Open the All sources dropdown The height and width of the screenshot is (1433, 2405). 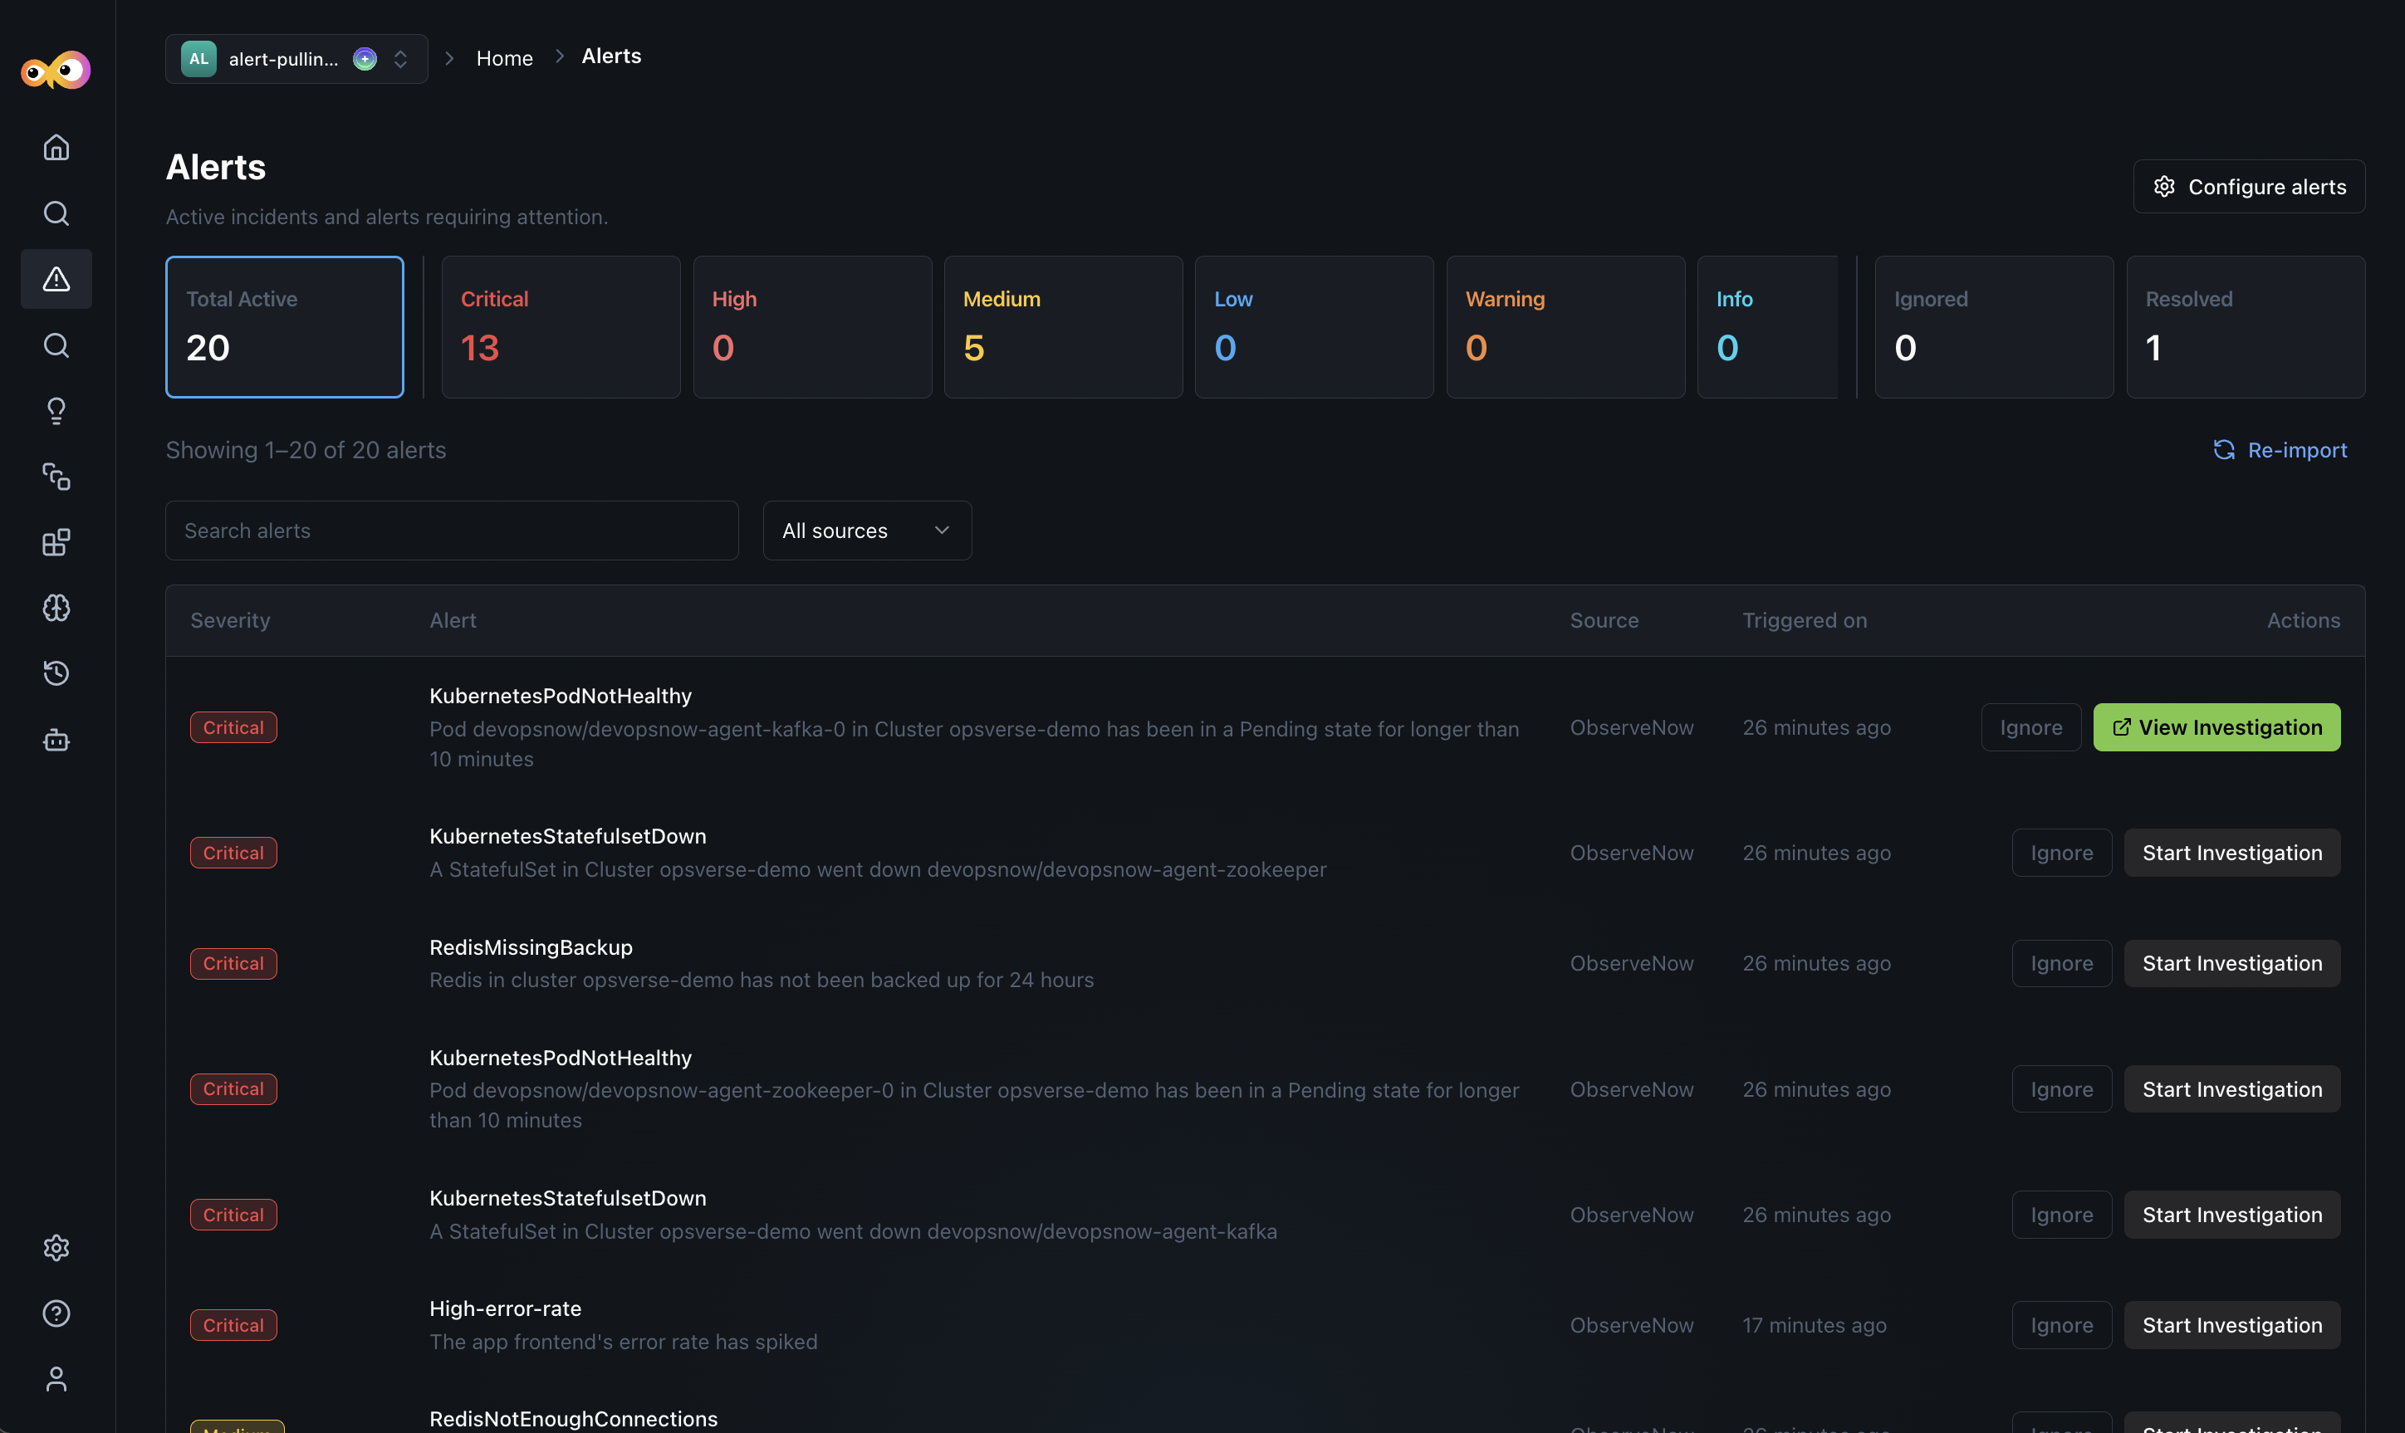pyautogui.click(x=867, y=531)
